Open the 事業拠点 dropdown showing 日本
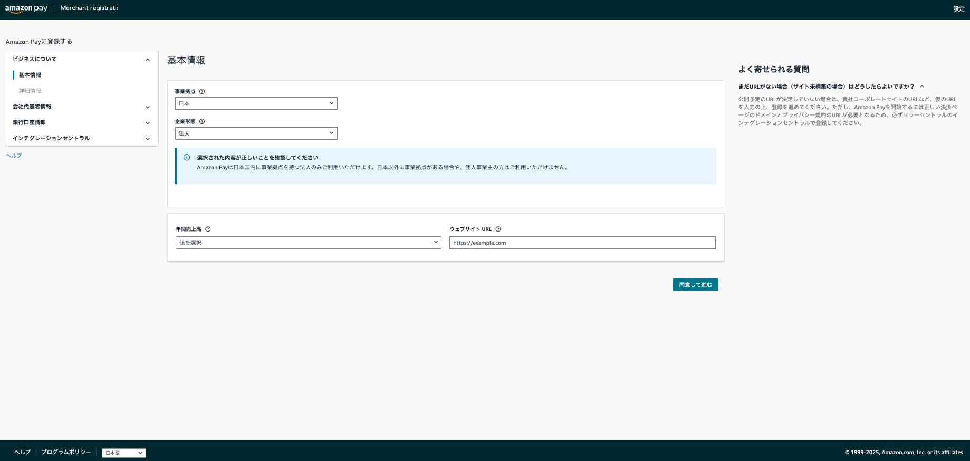The image size is (970, 461). point(256,103)
